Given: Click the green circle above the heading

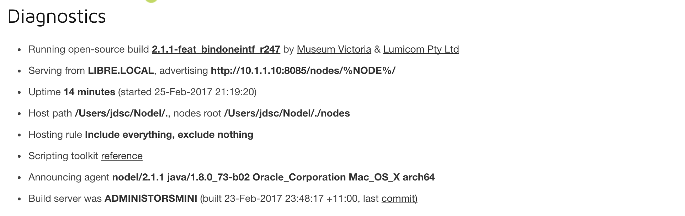Looking at the screenshot, I should (151, 1).
